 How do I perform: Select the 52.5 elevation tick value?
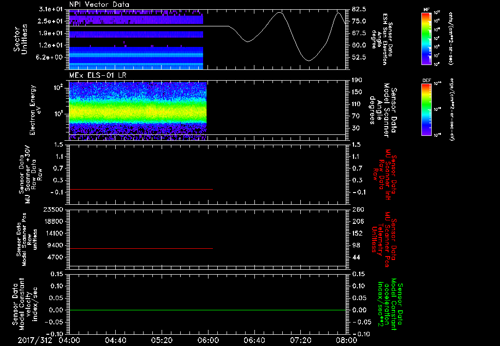click(x=359, y=57)
